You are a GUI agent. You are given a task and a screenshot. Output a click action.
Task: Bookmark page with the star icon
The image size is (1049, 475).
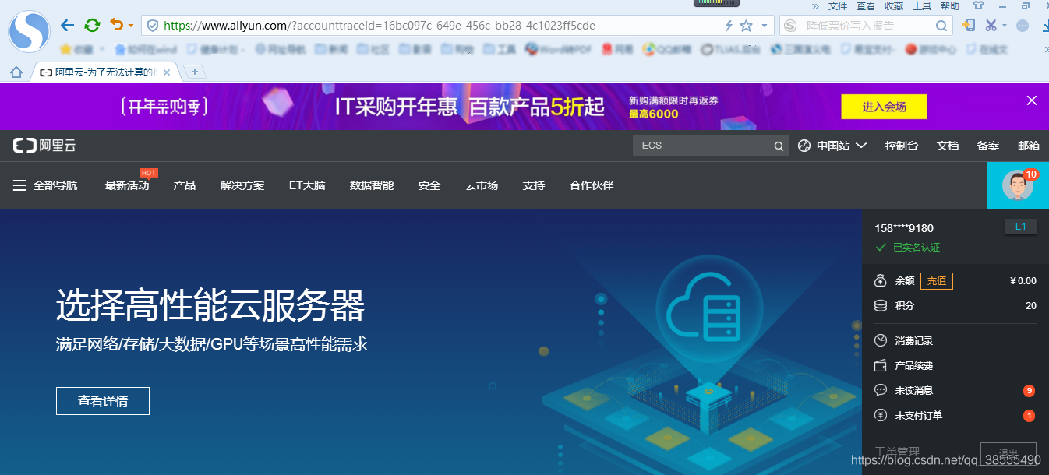pyautogui.click(x=746, y=26)
